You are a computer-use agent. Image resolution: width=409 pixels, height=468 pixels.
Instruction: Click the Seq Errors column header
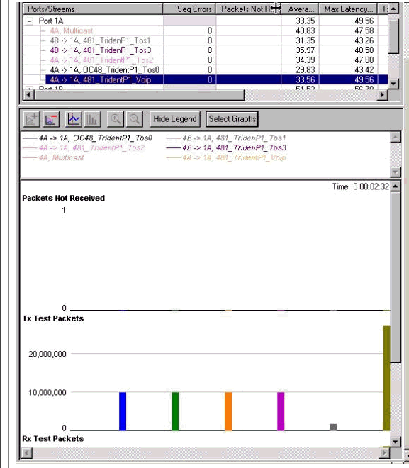[x=189, y=9]
